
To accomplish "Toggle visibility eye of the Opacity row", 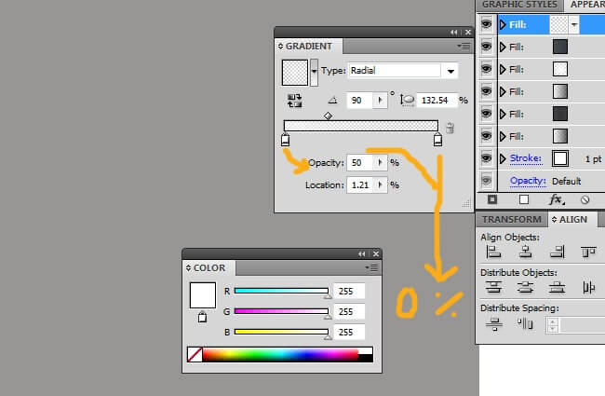I will 486,181.
